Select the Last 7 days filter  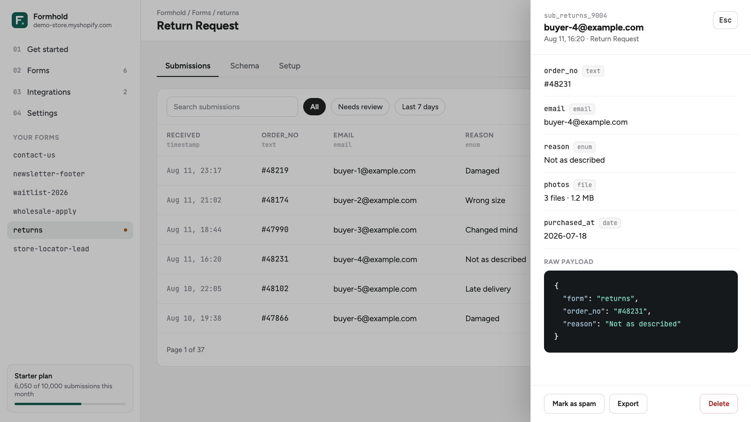coord(420,107)
